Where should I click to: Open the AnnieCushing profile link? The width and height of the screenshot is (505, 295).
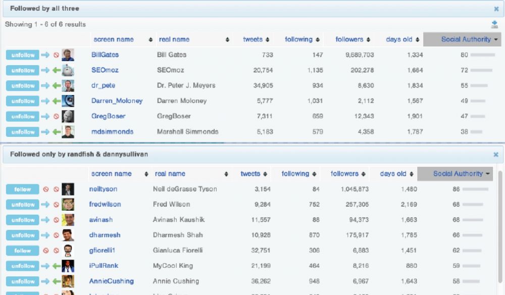click(112, 281)
